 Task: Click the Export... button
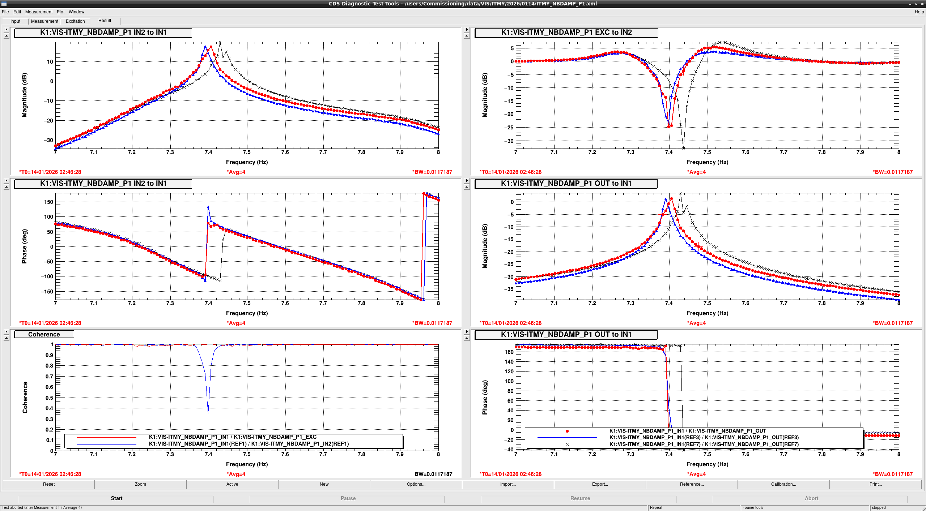click(x=600, y=484)
